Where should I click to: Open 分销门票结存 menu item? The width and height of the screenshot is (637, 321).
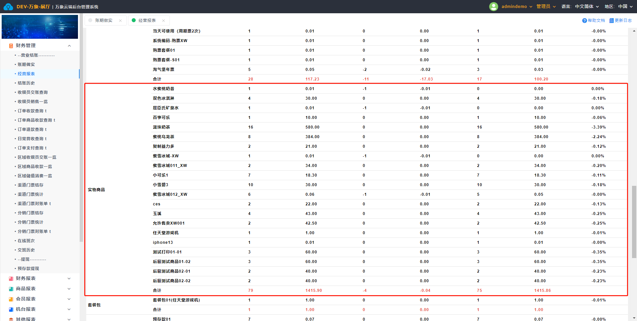(31, 213)
